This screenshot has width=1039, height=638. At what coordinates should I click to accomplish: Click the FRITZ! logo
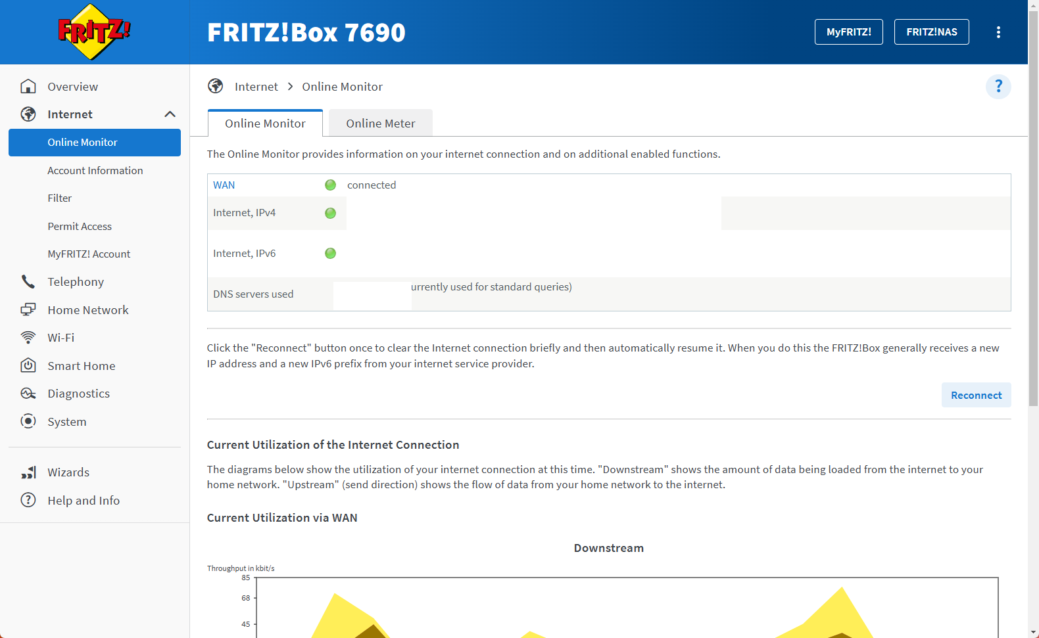pyautogui.click(x=94, y=32)
